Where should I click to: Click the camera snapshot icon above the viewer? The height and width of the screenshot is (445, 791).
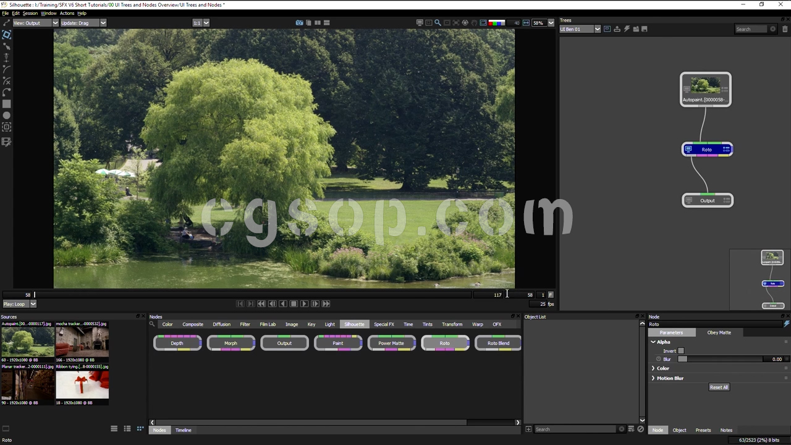coord(299,23)
